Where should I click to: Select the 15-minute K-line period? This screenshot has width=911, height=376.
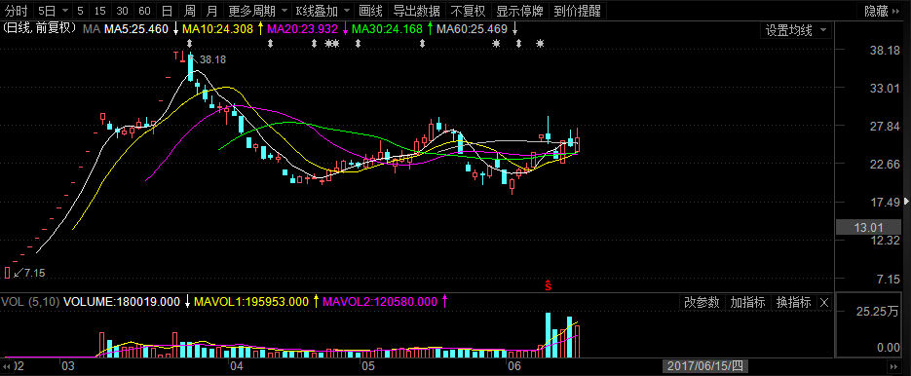(x=100, y=11)
